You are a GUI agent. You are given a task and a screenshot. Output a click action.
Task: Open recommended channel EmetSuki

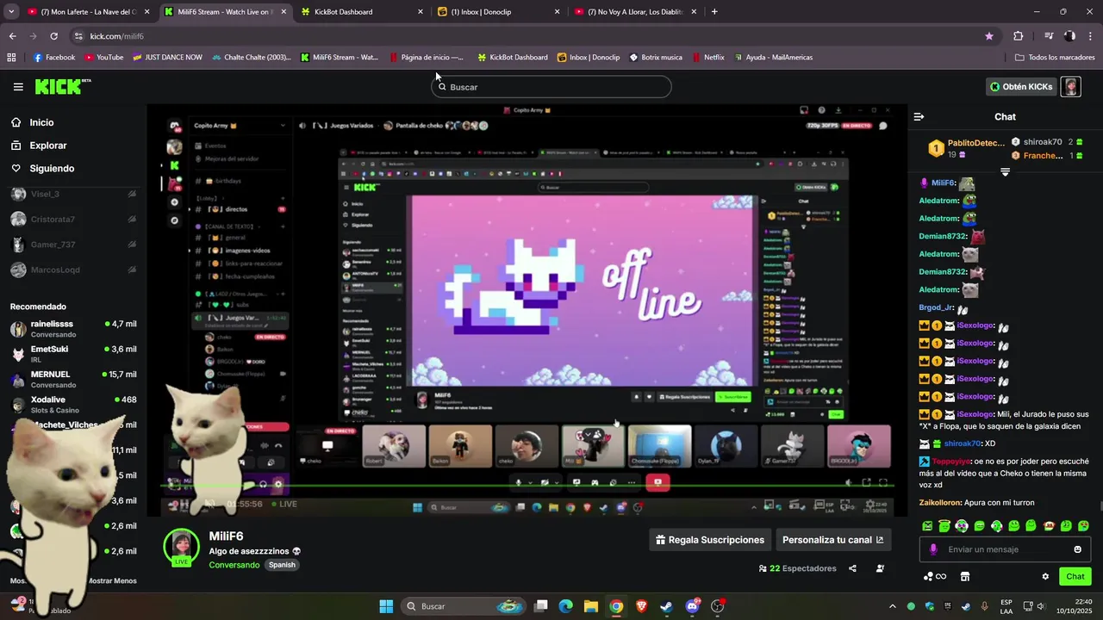click(x=73, y=354)
